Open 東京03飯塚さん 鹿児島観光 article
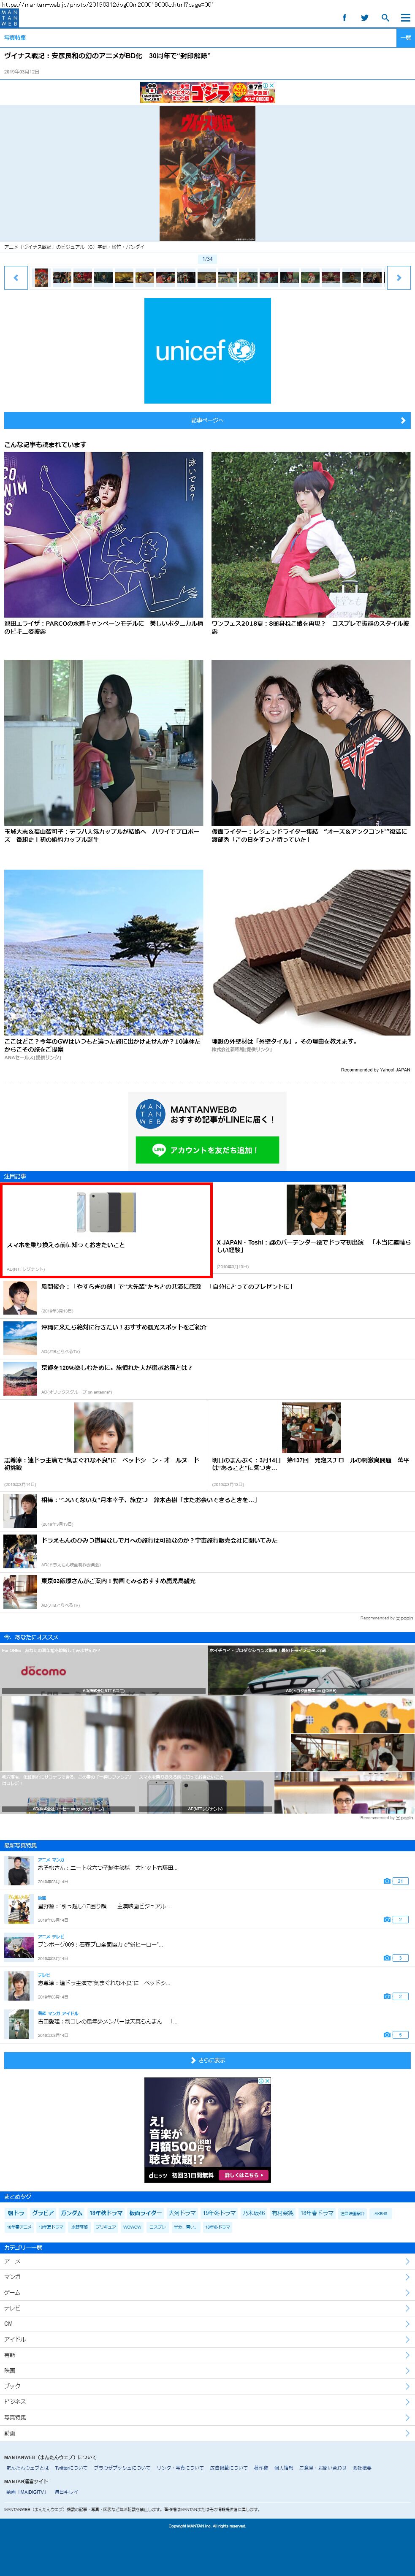Screen dimensions: 415x2576 tap(207, 1591)
